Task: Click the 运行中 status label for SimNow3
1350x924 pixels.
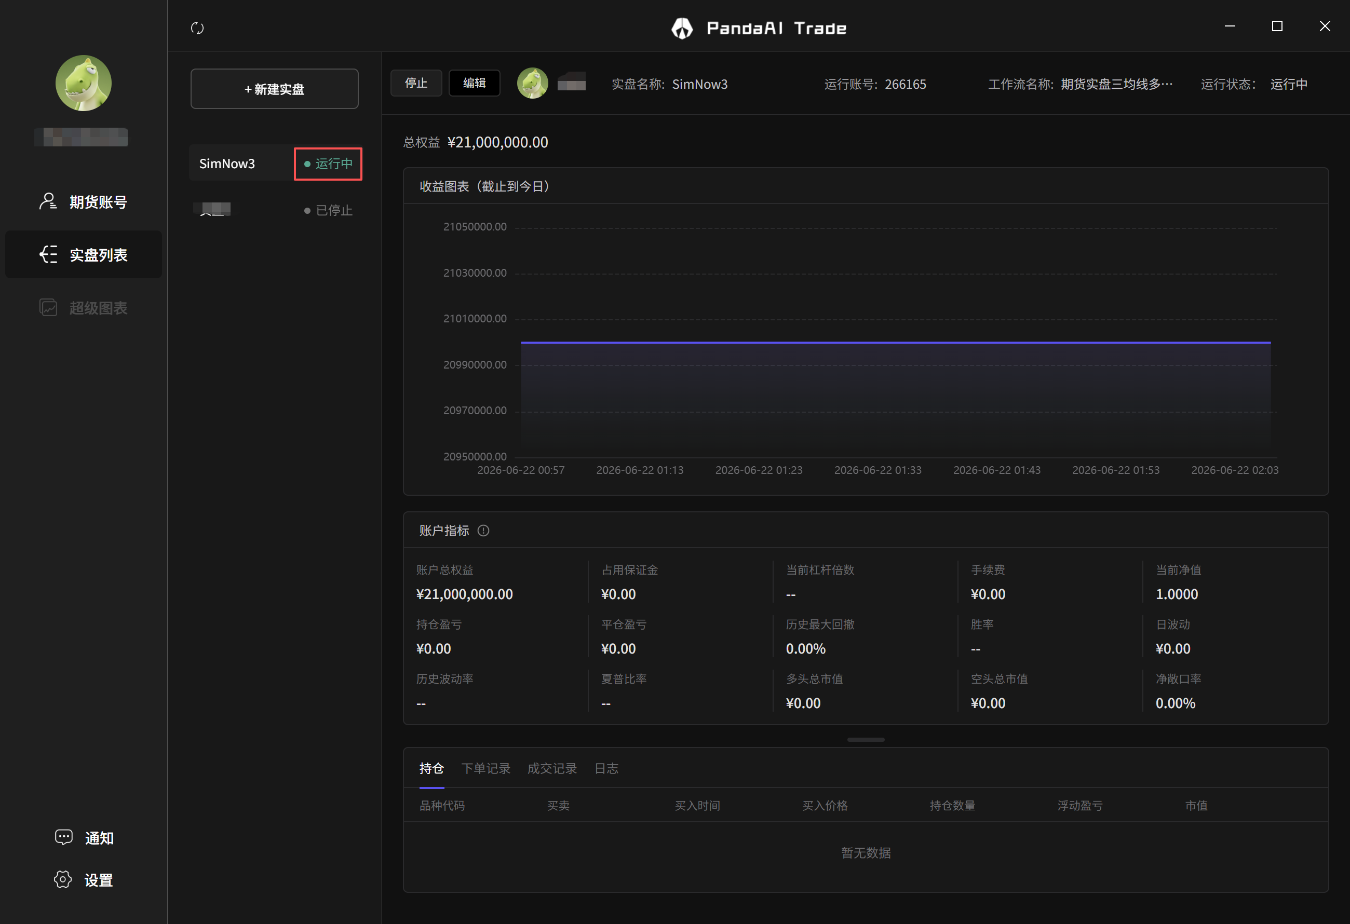Action: point(334,164)
